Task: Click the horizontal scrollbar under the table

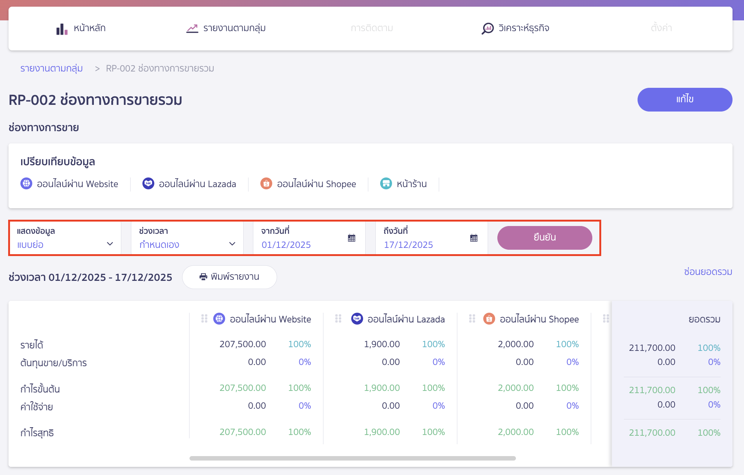Action: [x=352, y=458]
